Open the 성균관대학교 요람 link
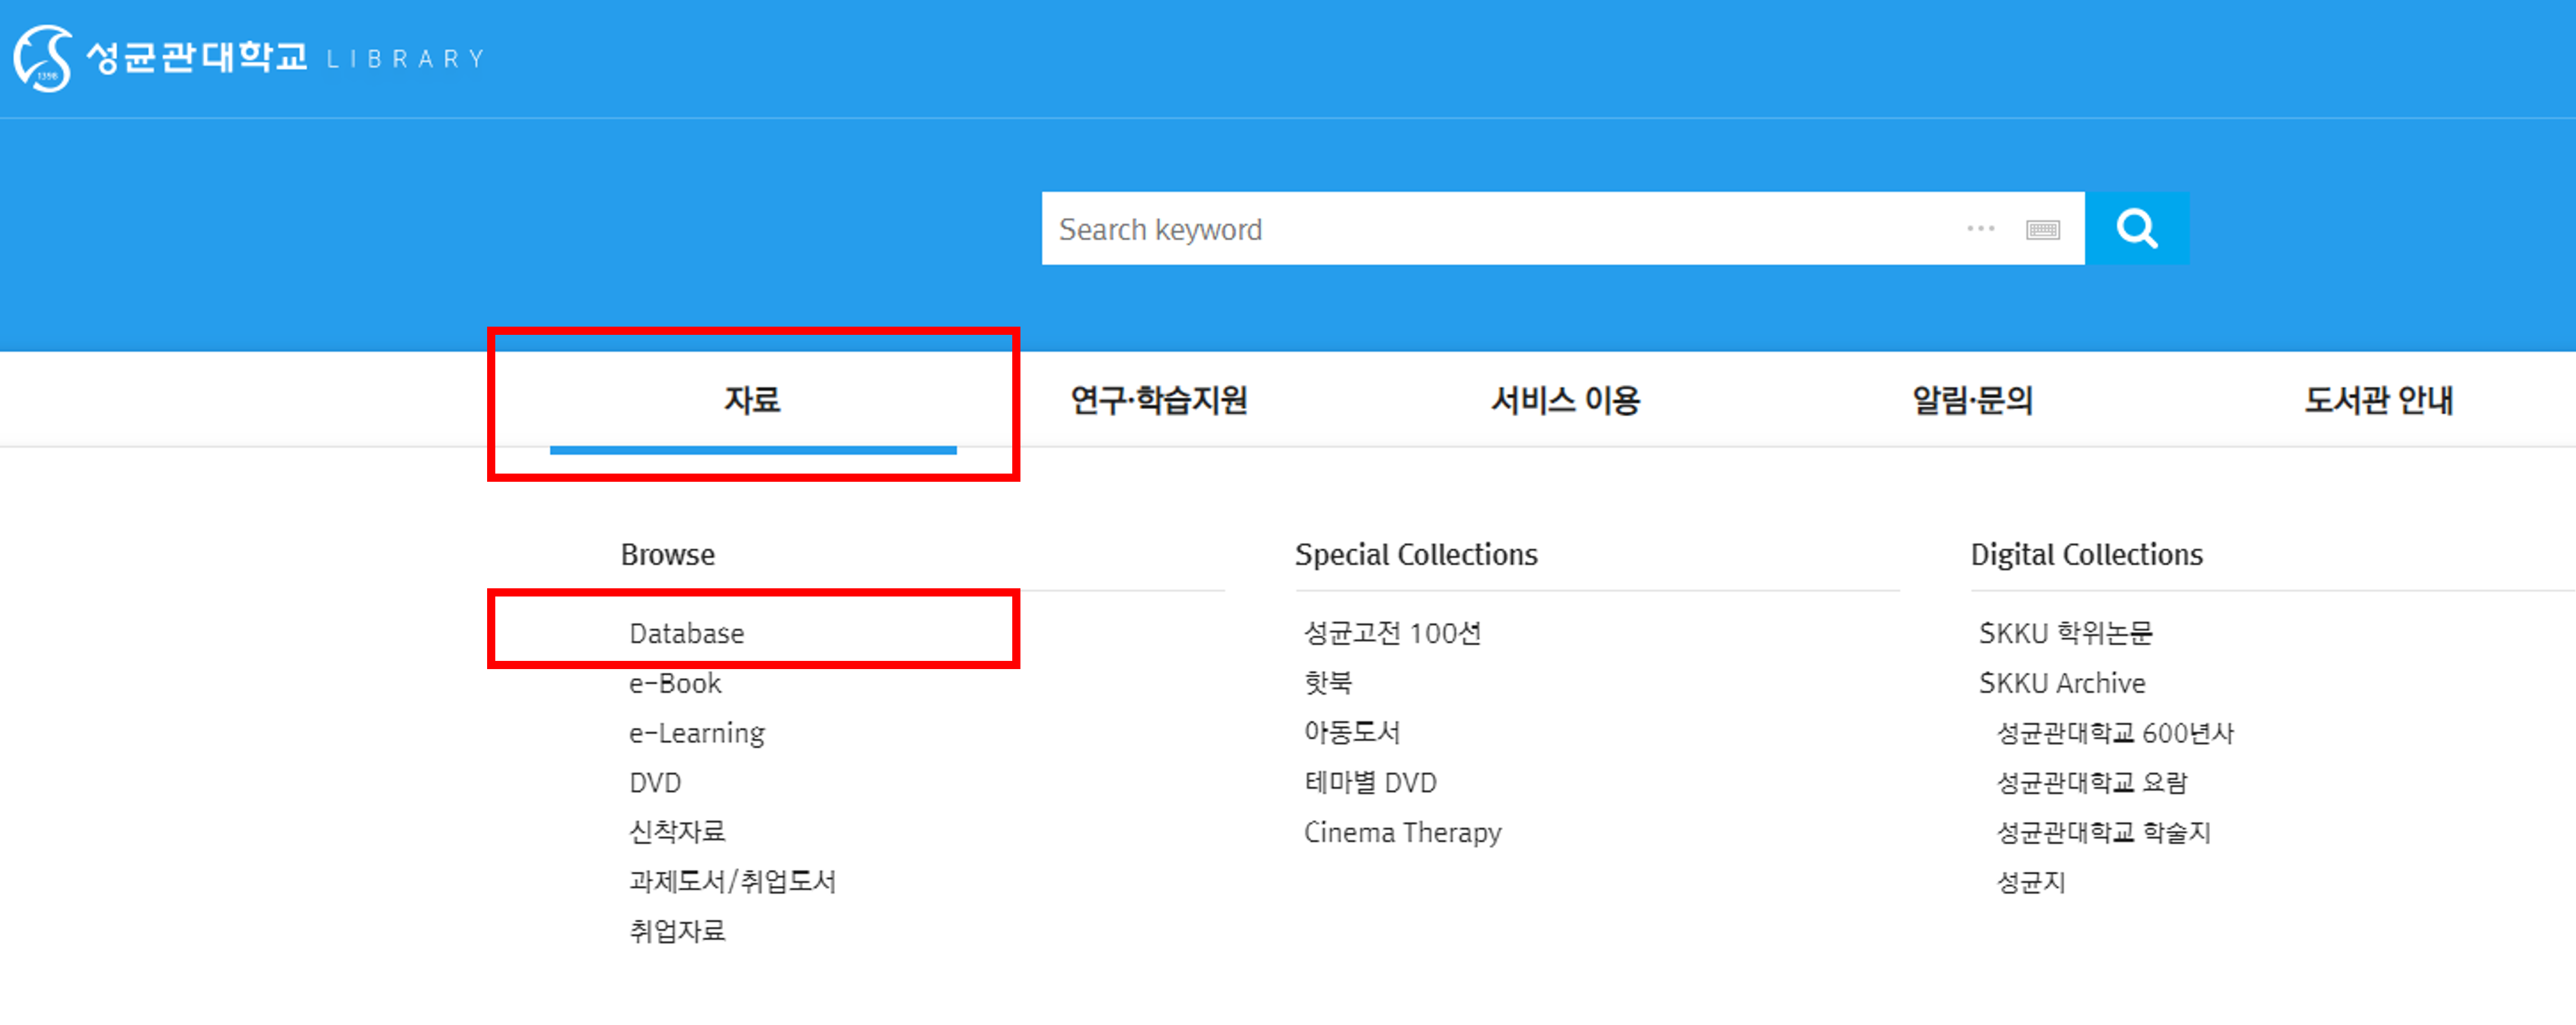 coord(2092,782)
